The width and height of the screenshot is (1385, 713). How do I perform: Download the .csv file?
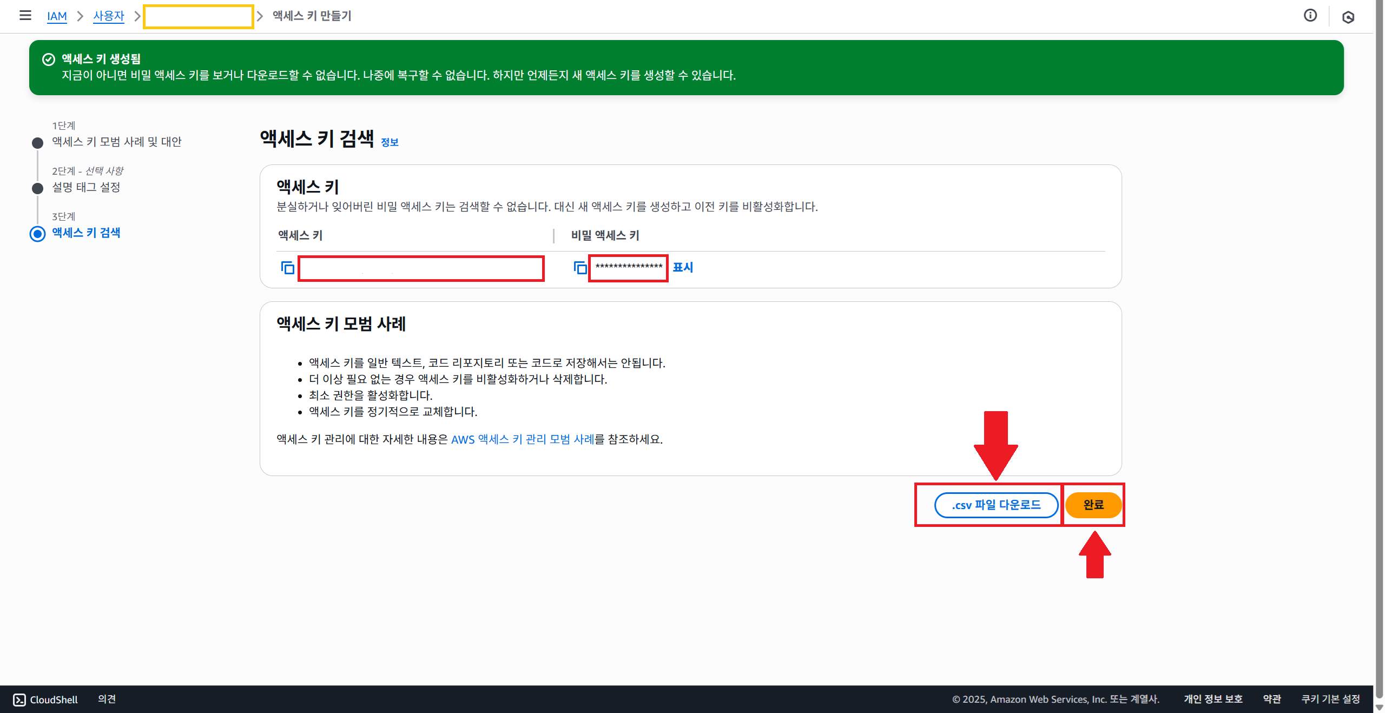pos(996,505)
